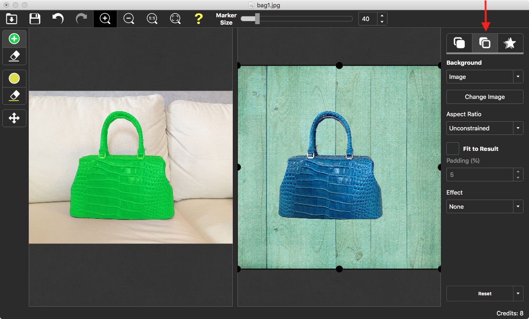The height and width of the screenshot is (319, 529).
Task: Open help with yellow question mark
Action: coord(199,19)
